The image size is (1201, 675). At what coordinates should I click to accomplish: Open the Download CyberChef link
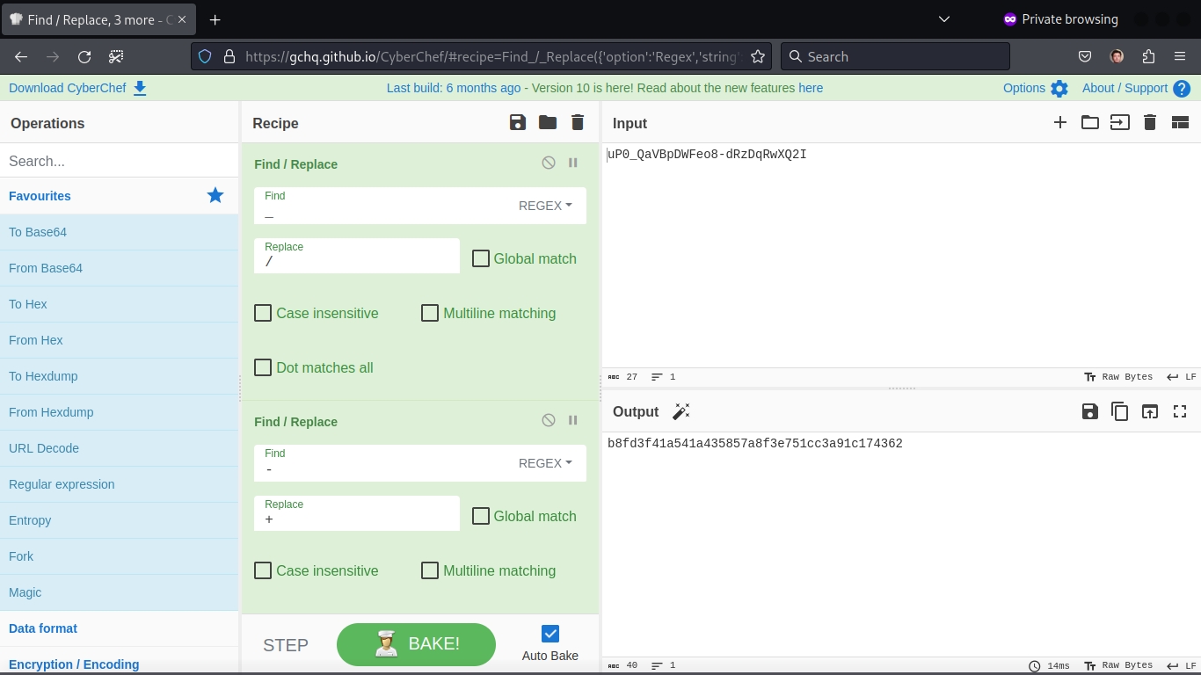click(77, 88)
